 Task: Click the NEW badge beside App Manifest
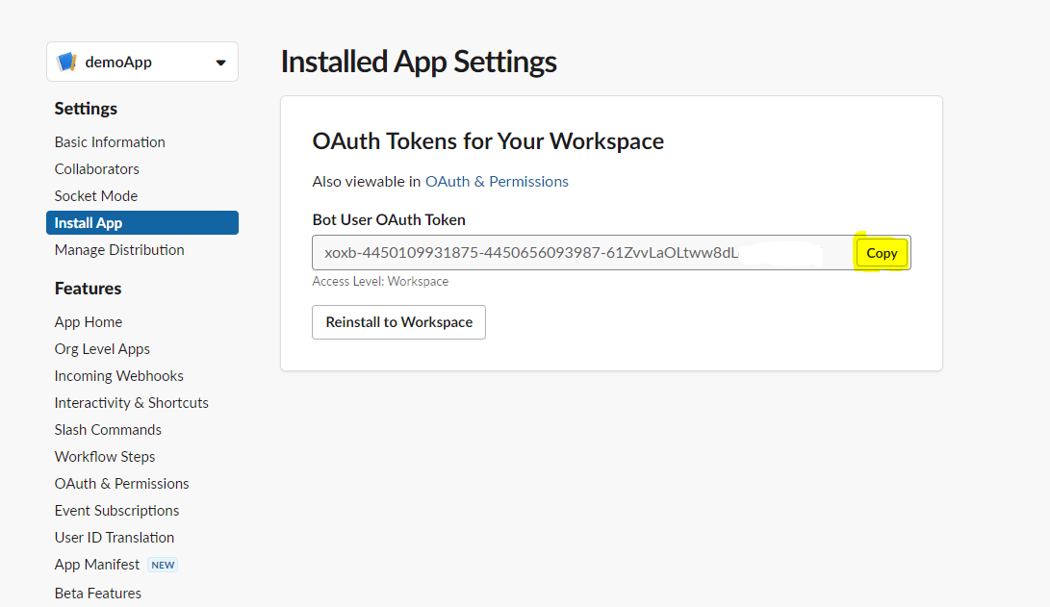tap(163, 565)
